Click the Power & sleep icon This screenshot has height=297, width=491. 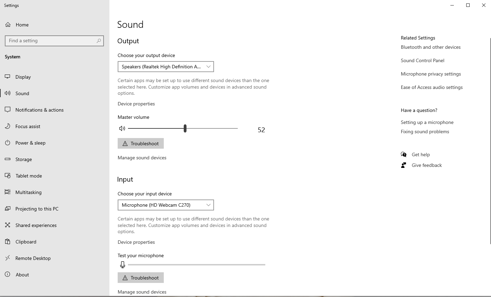[x=8, y=143]
